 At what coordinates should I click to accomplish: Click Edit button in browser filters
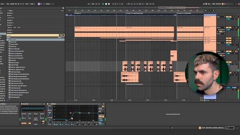(x=62, y=11)
